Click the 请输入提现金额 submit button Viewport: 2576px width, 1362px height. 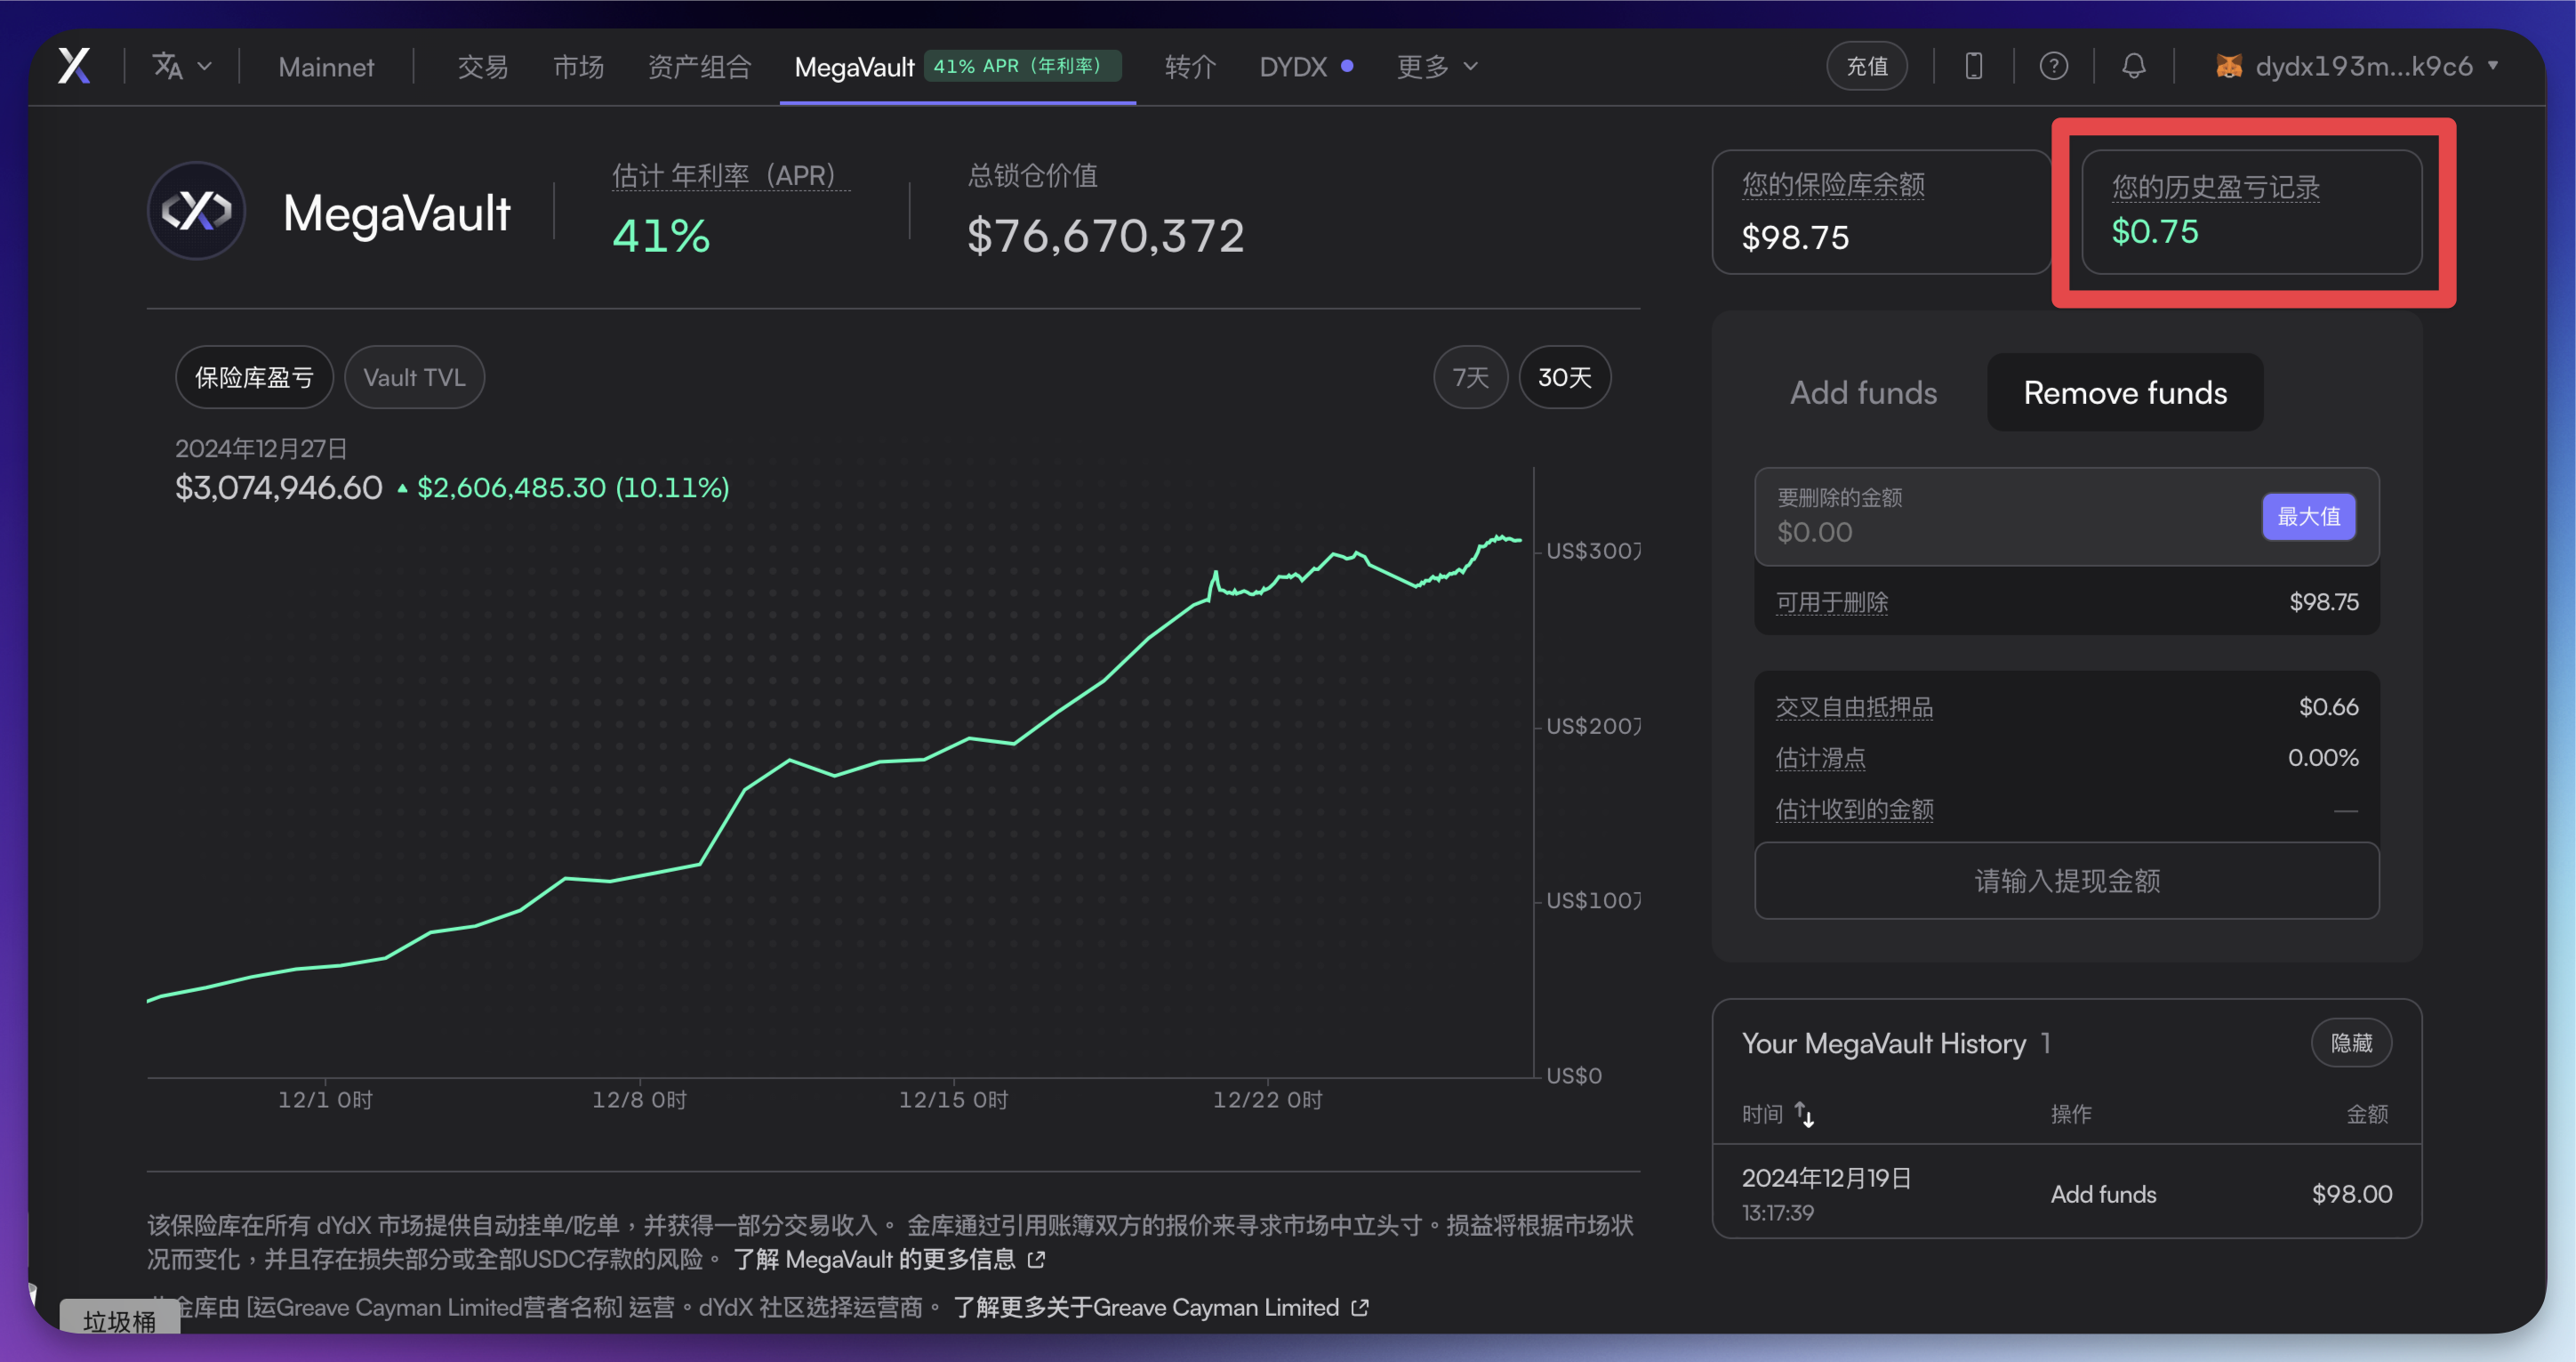click(x=2066, y=881)
